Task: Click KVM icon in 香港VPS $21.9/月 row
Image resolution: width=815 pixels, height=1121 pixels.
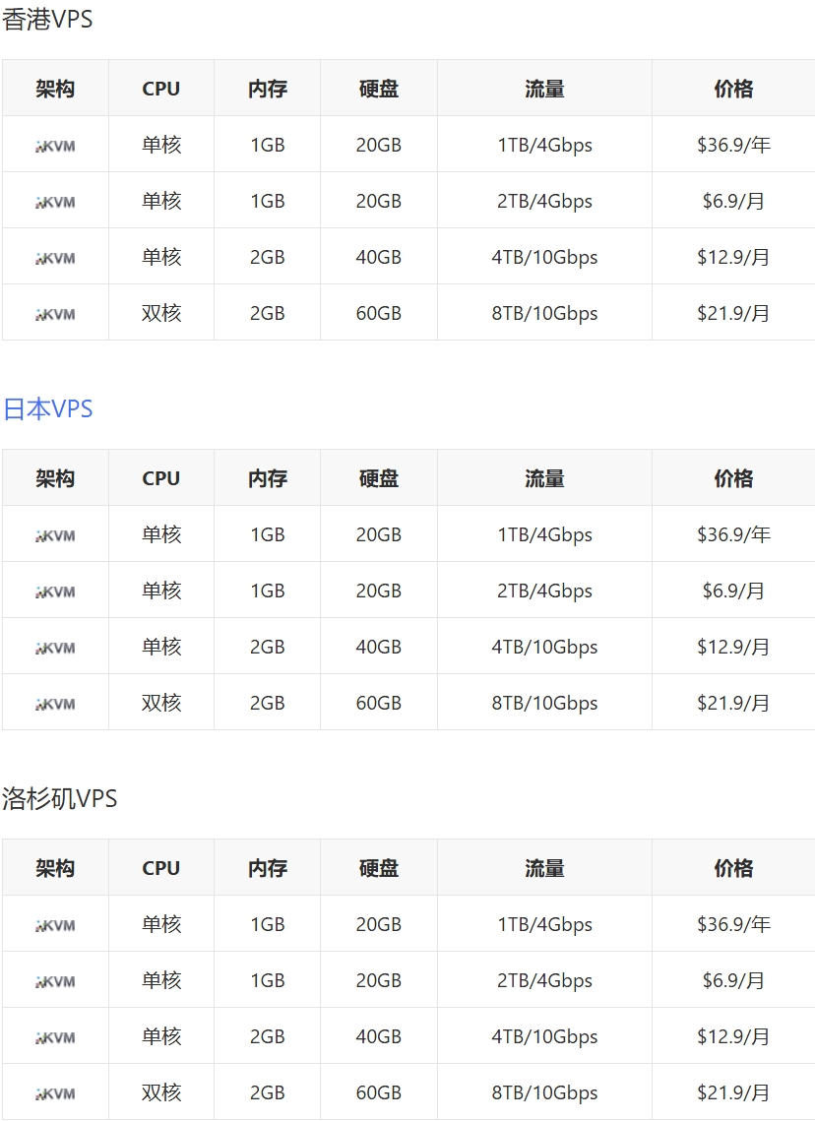Action: (55, 314)
